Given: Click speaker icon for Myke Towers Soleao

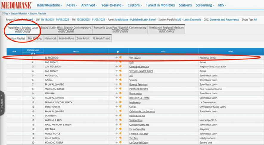Looking at the screenshot, I should [x=120, y=107].
